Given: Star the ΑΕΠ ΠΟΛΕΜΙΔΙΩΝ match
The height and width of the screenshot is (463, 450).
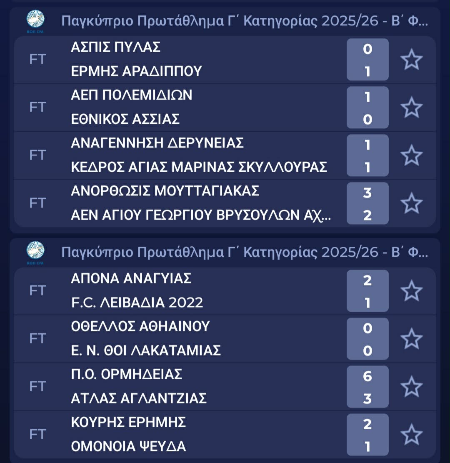Looking at the screenshot, I should pos(411,108).
